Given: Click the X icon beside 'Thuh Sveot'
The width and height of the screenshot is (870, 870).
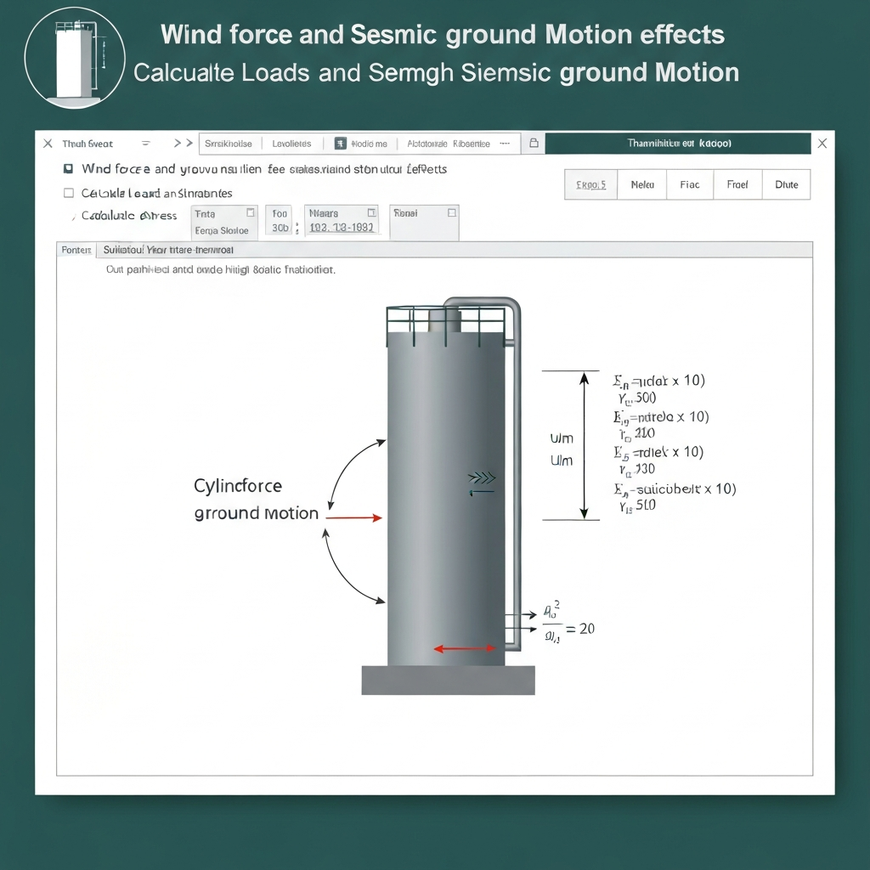Looking at the screenshot, I should point(48,143).
